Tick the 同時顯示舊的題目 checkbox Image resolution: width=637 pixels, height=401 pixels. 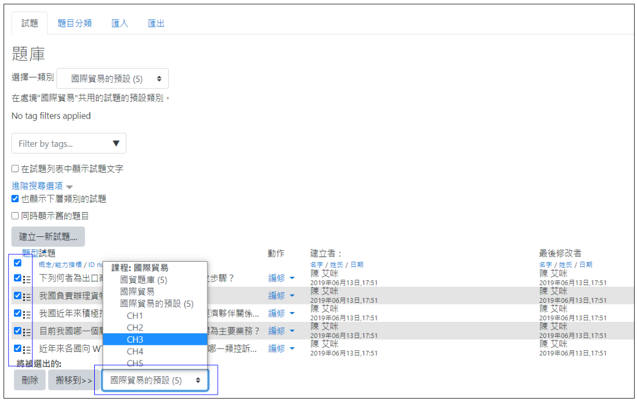[x=16, y=216]
